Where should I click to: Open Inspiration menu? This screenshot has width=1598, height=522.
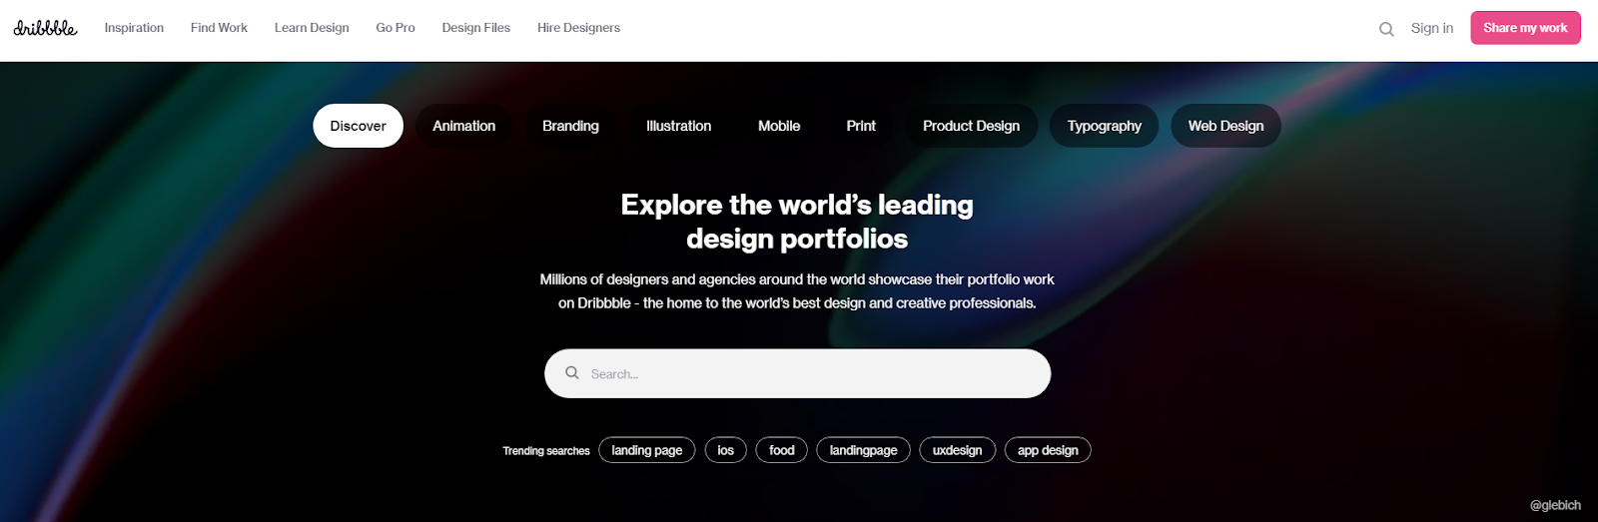click(134, 28)
